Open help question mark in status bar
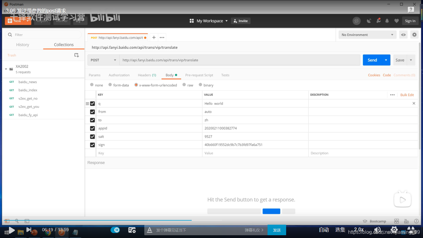Screen dimensions: 423x238 click(x=416, y=221)
